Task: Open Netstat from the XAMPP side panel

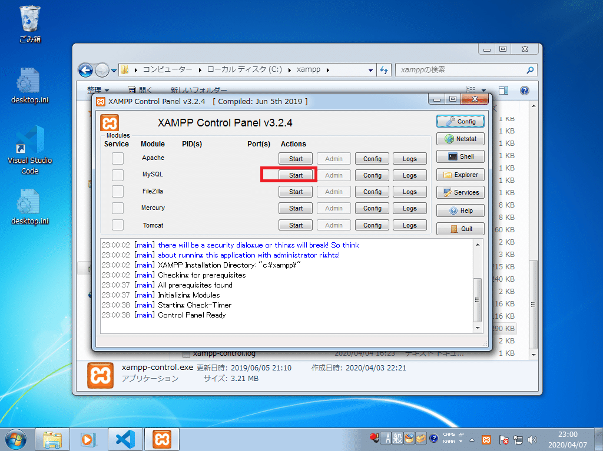Action: (x=460, y=139)
